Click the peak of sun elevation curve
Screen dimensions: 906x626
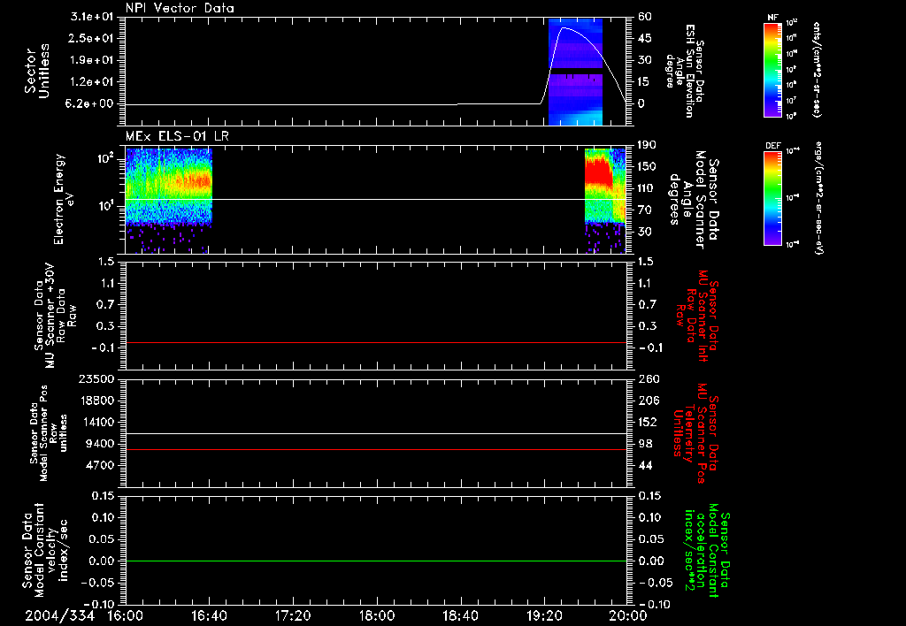564,27
